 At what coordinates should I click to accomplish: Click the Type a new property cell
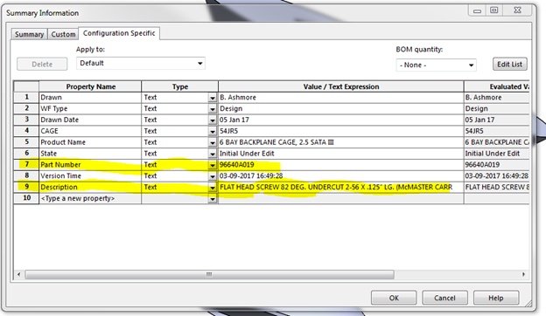point(90,198)
